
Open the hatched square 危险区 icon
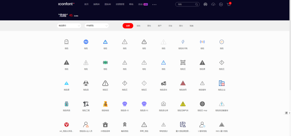pos(183,63)
